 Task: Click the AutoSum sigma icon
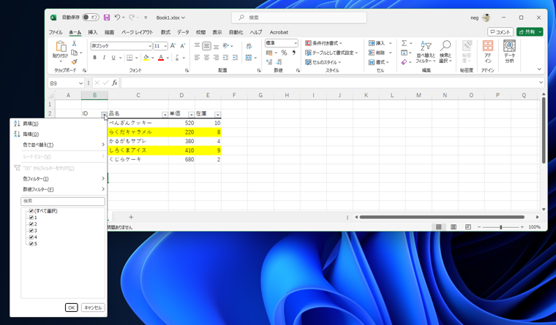click(x=404, y=43)
